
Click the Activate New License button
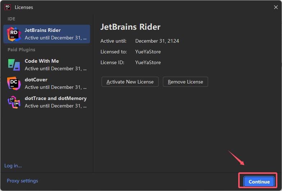tap(130, 82)
